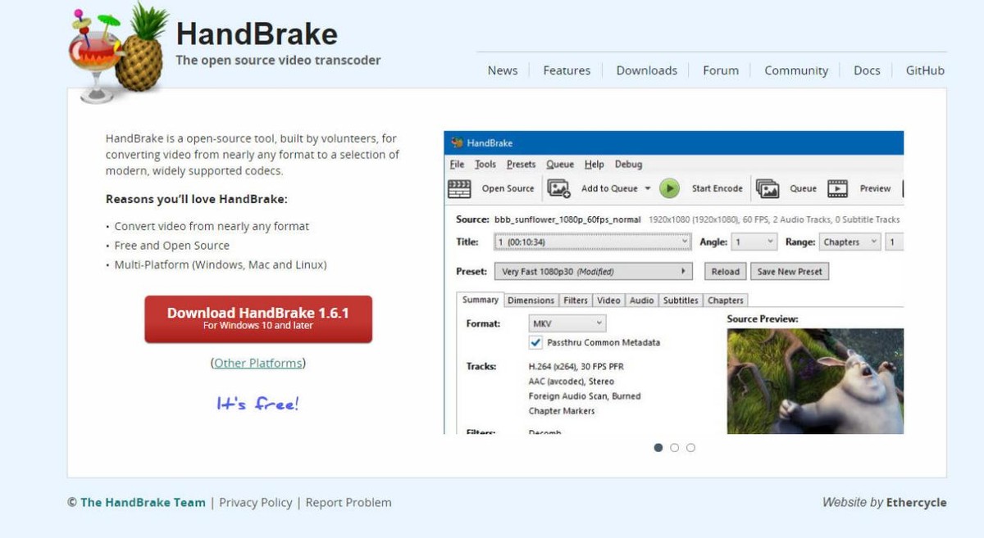Viewport: 984px width, 538px height.
Task: Switch to the Dimensions tab
Action: point(531,301)
